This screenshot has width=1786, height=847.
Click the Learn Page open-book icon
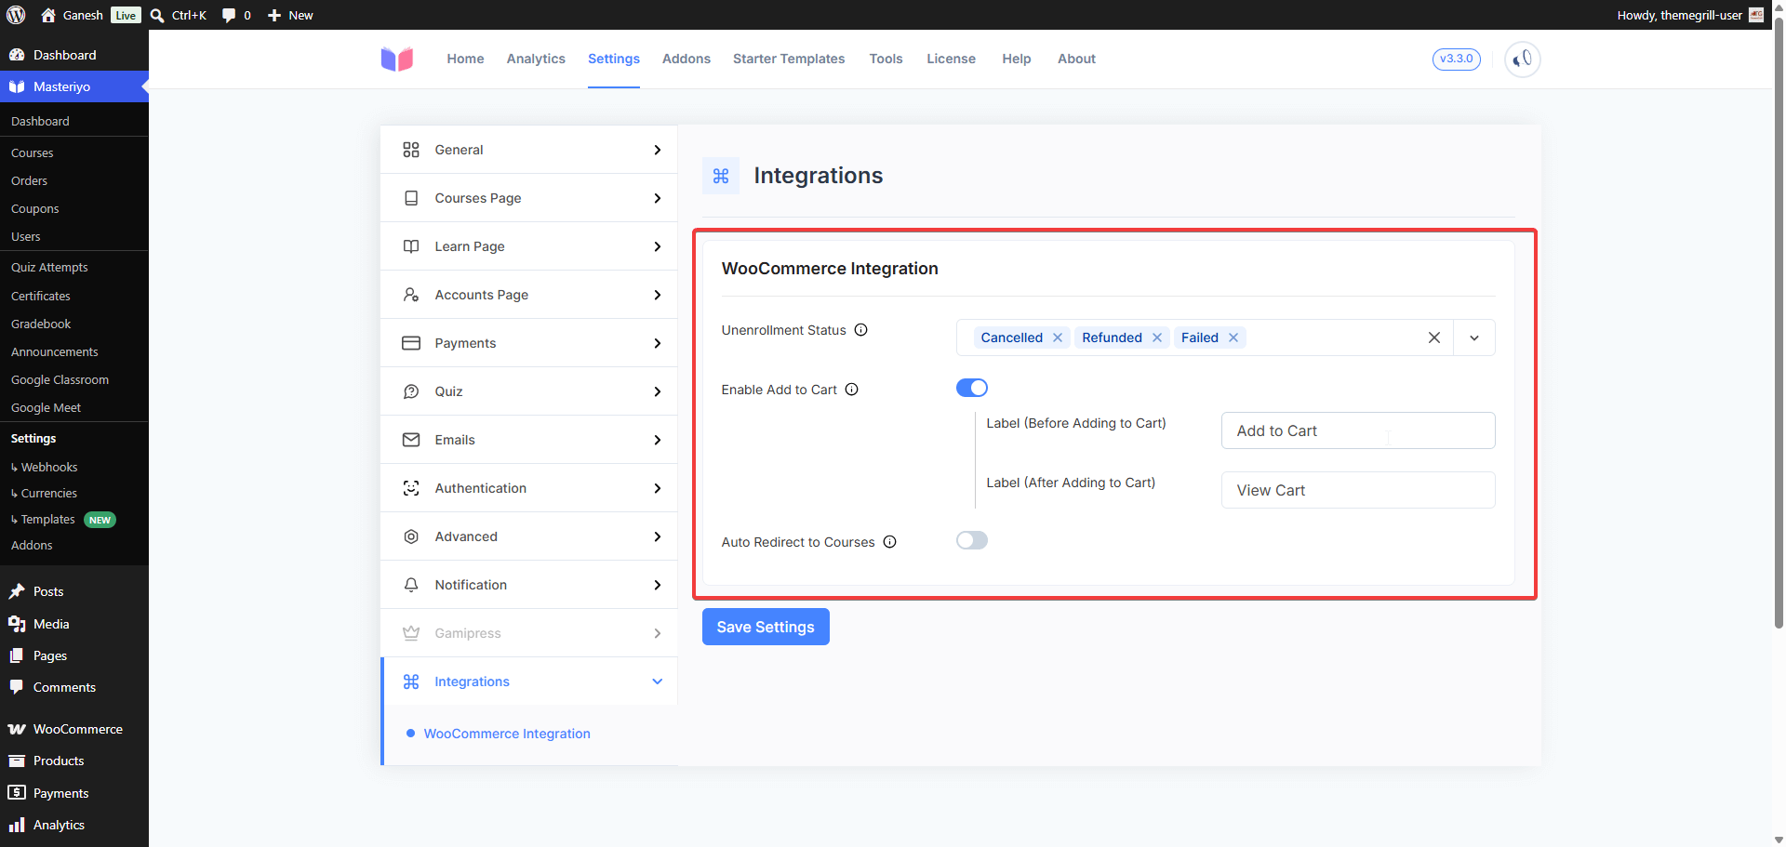coord(411,246)
